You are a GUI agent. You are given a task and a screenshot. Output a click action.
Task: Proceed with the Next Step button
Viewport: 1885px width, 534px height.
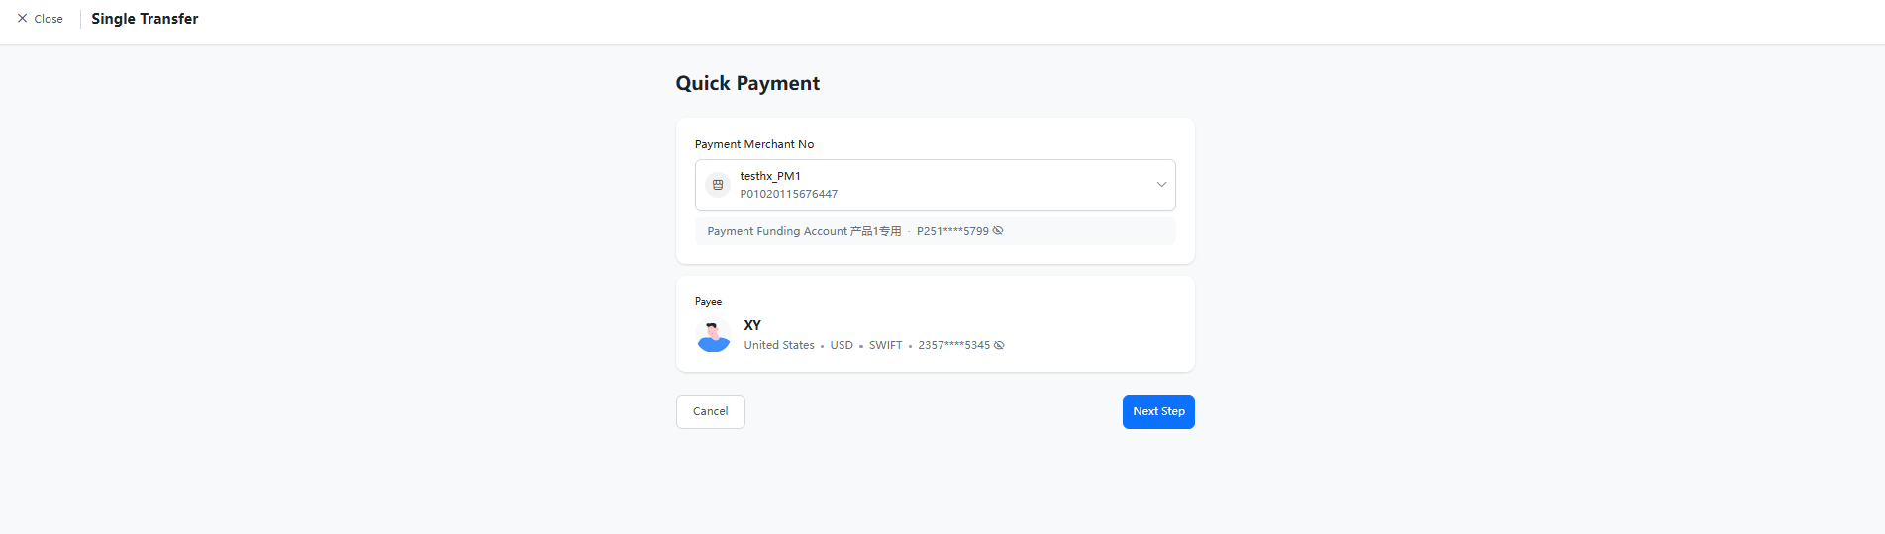[1158, 411]
